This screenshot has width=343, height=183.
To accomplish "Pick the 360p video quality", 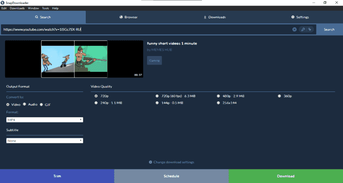I will (280, 96).
